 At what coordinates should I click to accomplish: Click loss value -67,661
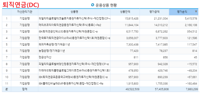(192, 77)
